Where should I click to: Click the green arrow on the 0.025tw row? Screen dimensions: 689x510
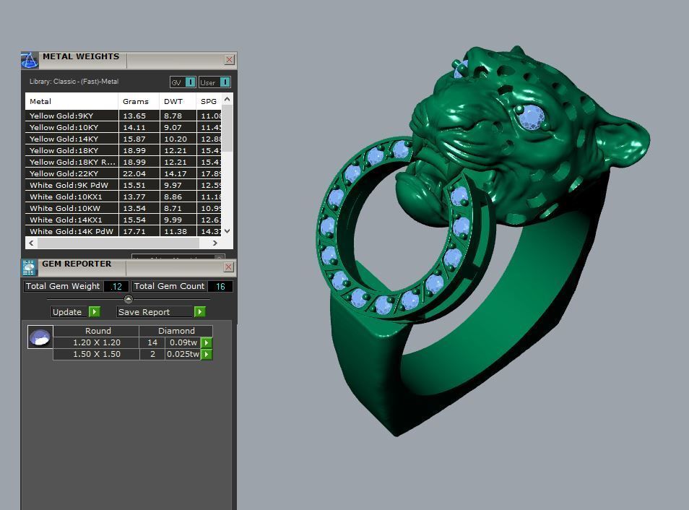click(207, 354)
